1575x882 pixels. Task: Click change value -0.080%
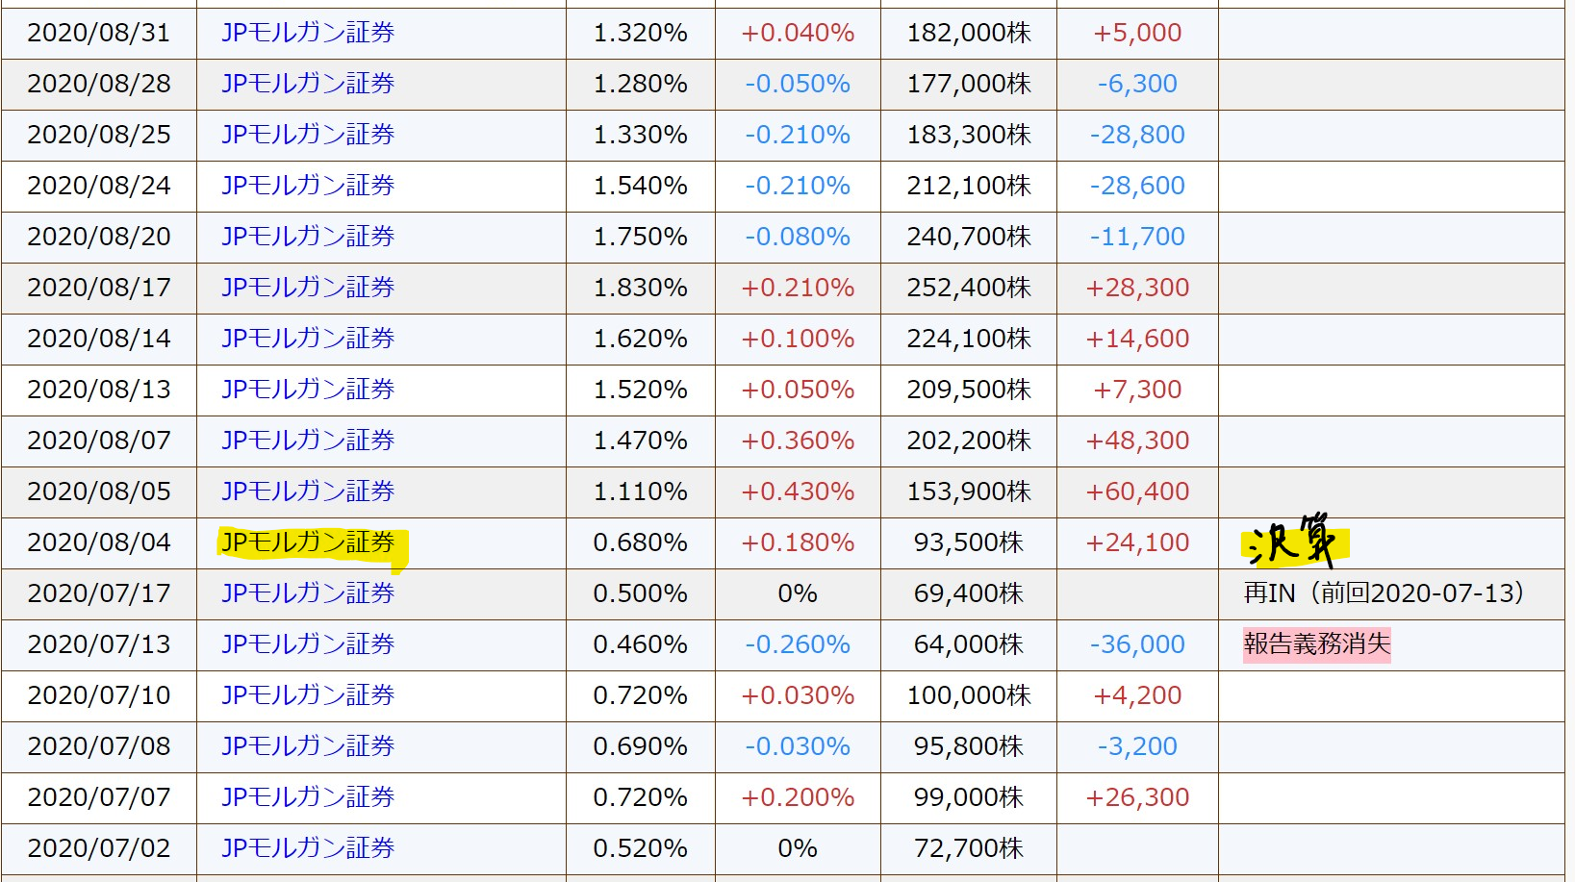point(798,237)
